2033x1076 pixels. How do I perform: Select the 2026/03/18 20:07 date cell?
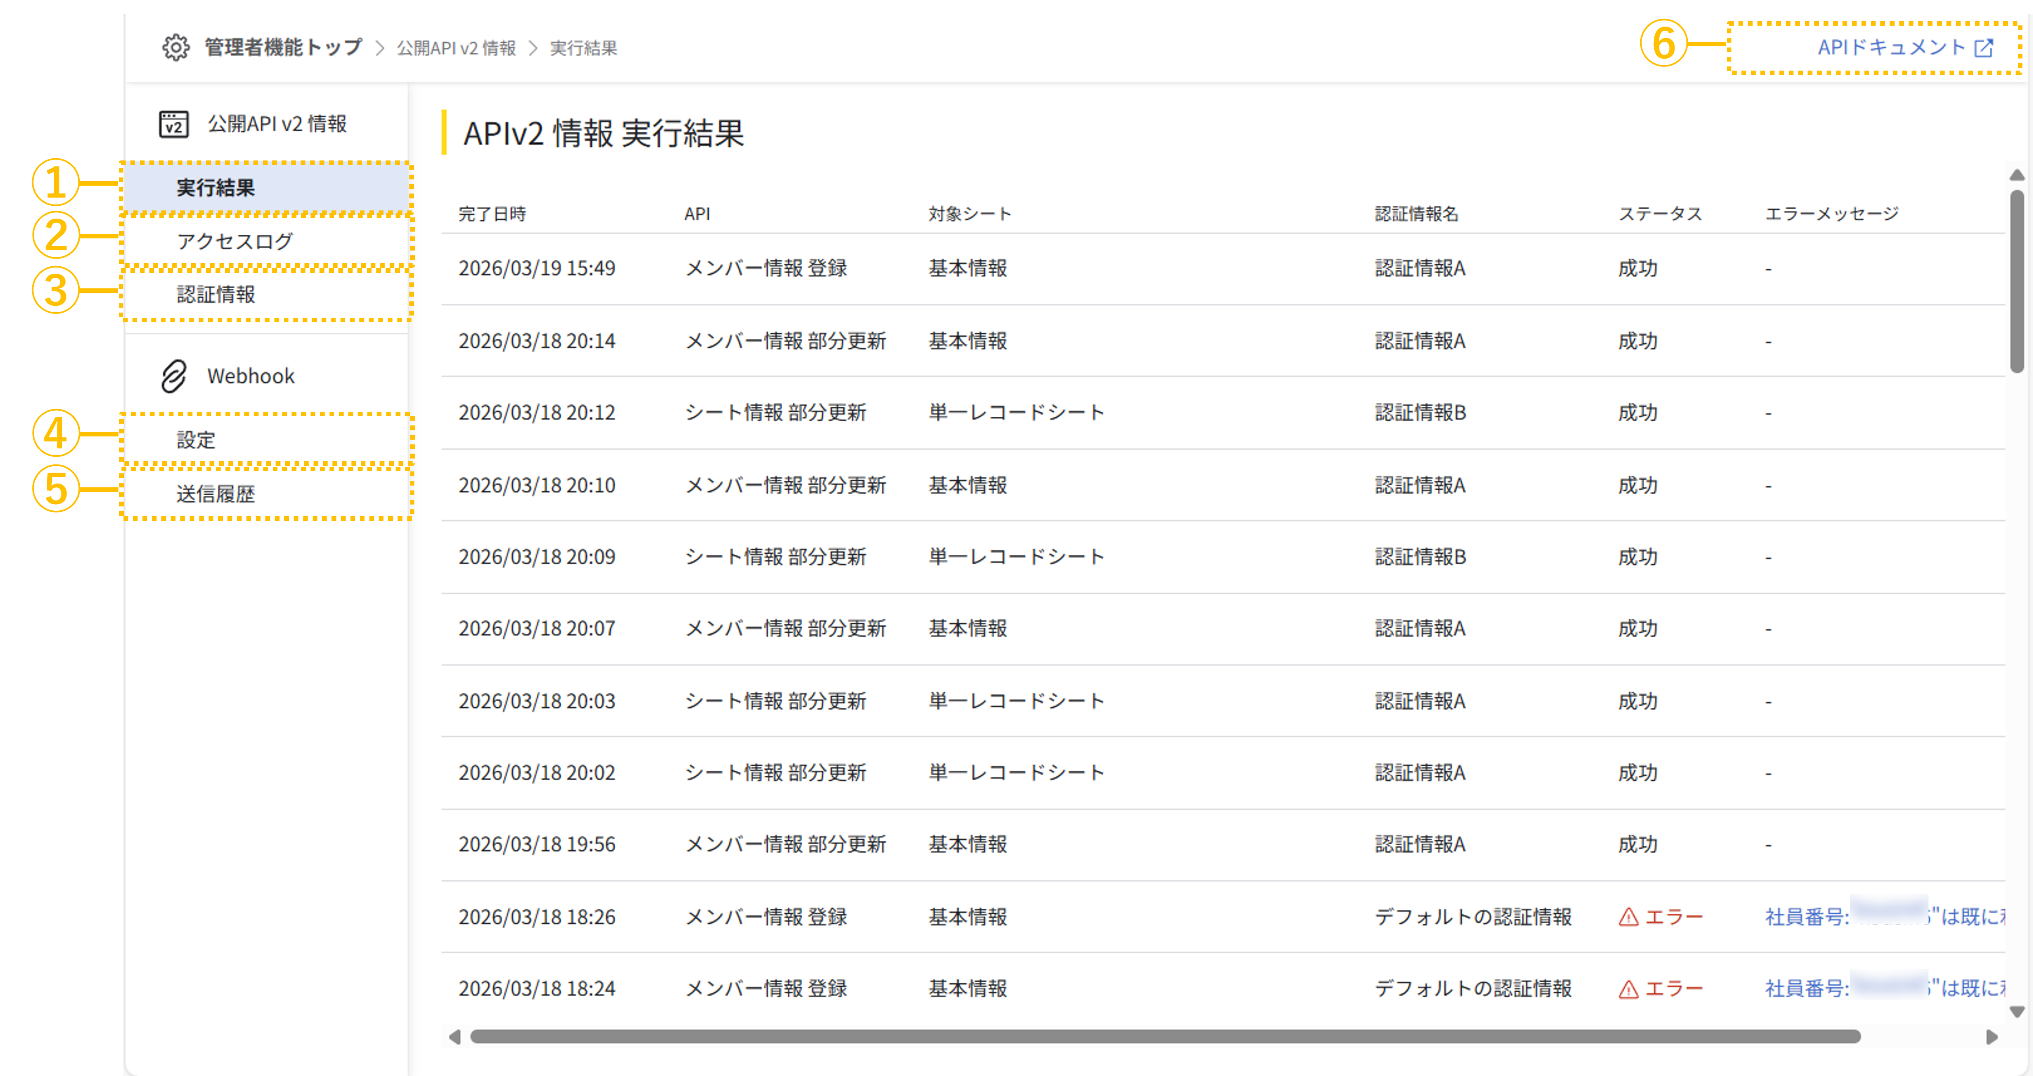click(x=537, y=629)
